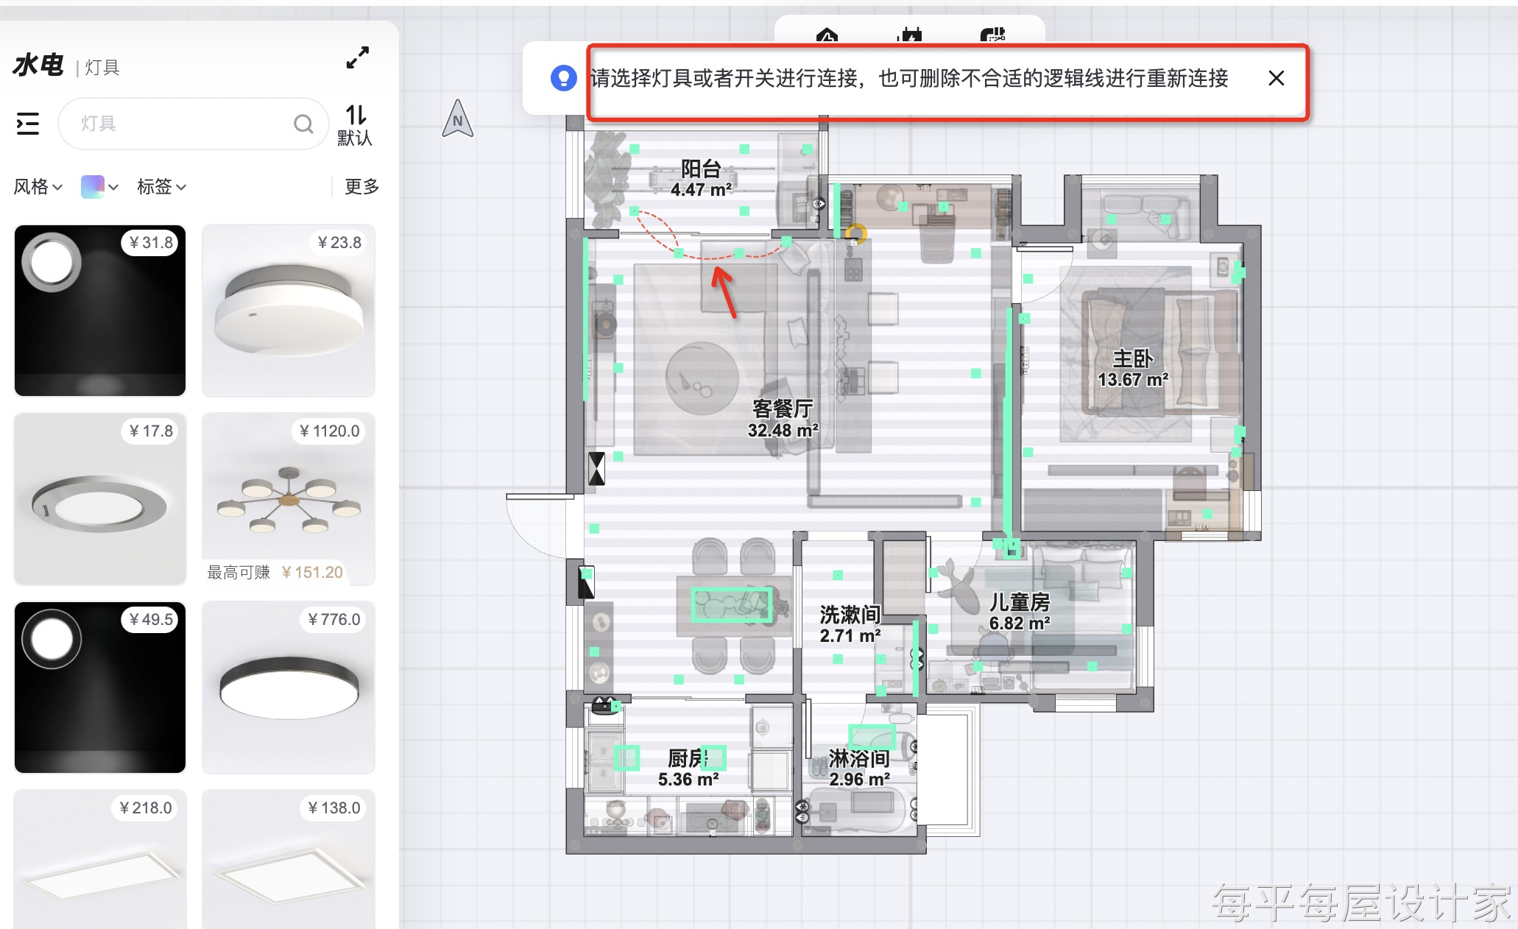
Task: Click the 灯具 breadcrumb beside 水电
Action: tap(102, 68)
